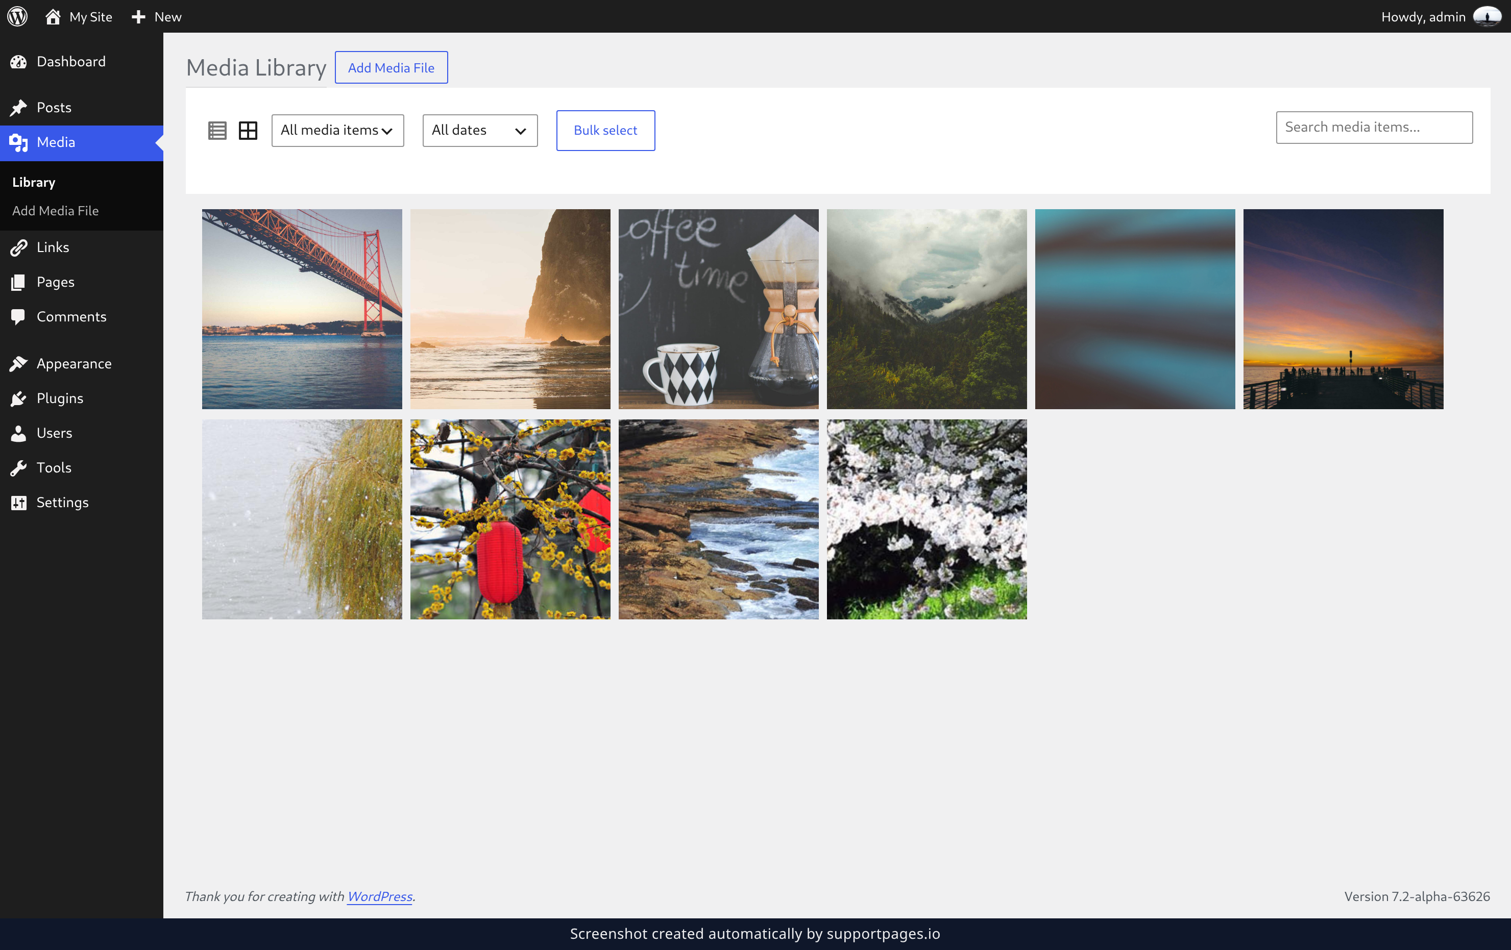The width and height of the screenshot is (1511, 950).
Task: Click the Media camera-note icon
Action: click(x=18, y=143)
